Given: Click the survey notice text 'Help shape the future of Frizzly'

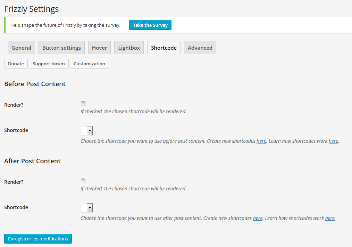Looking at the screenshot, I should 43,25.
